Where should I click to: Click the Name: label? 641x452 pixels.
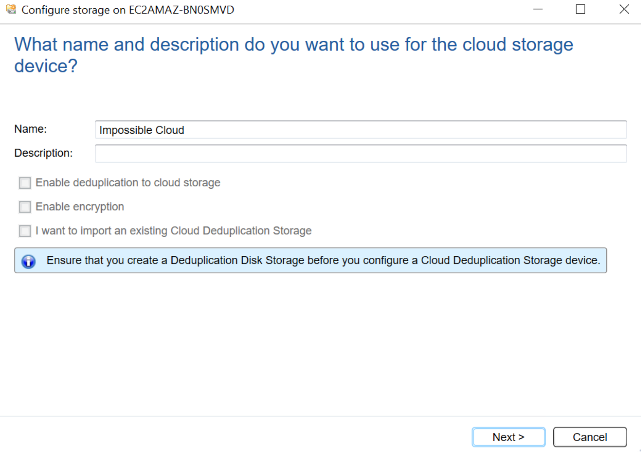31,129
